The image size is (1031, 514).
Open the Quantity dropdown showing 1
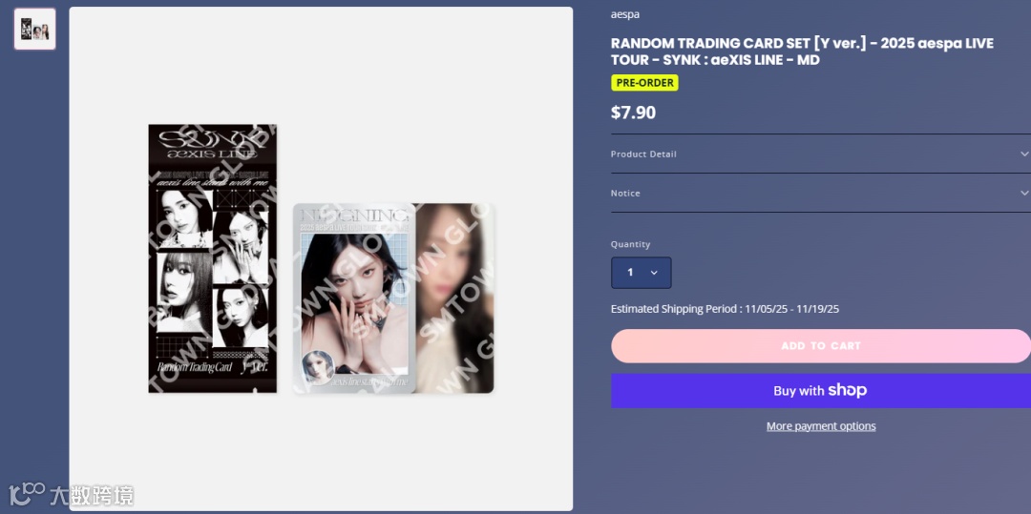click(642, 273)
